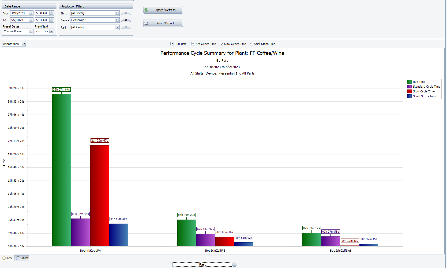Open the From date picker dropdown
Viewport: 447px width, 269px height.
click(31, 13)
